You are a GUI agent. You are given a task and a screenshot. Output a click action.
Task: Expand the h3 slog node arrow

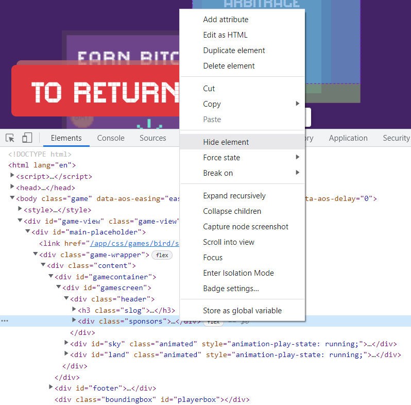pyautogui.click(x=74, y=309)
